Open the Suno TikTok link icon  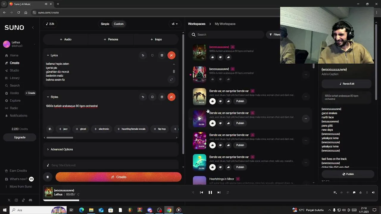23,200
